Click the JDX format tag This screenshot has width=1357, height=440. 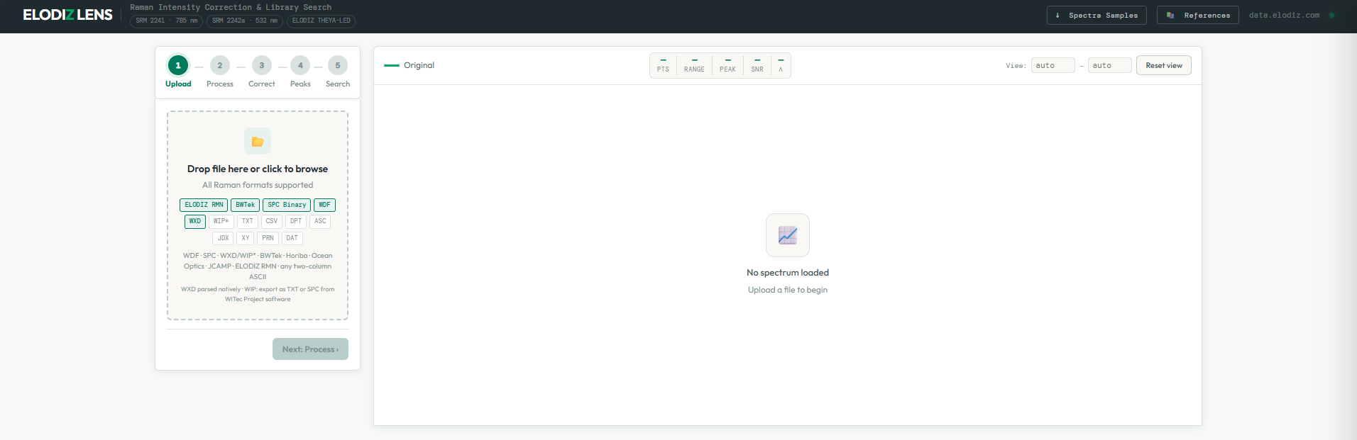(223, 238)
